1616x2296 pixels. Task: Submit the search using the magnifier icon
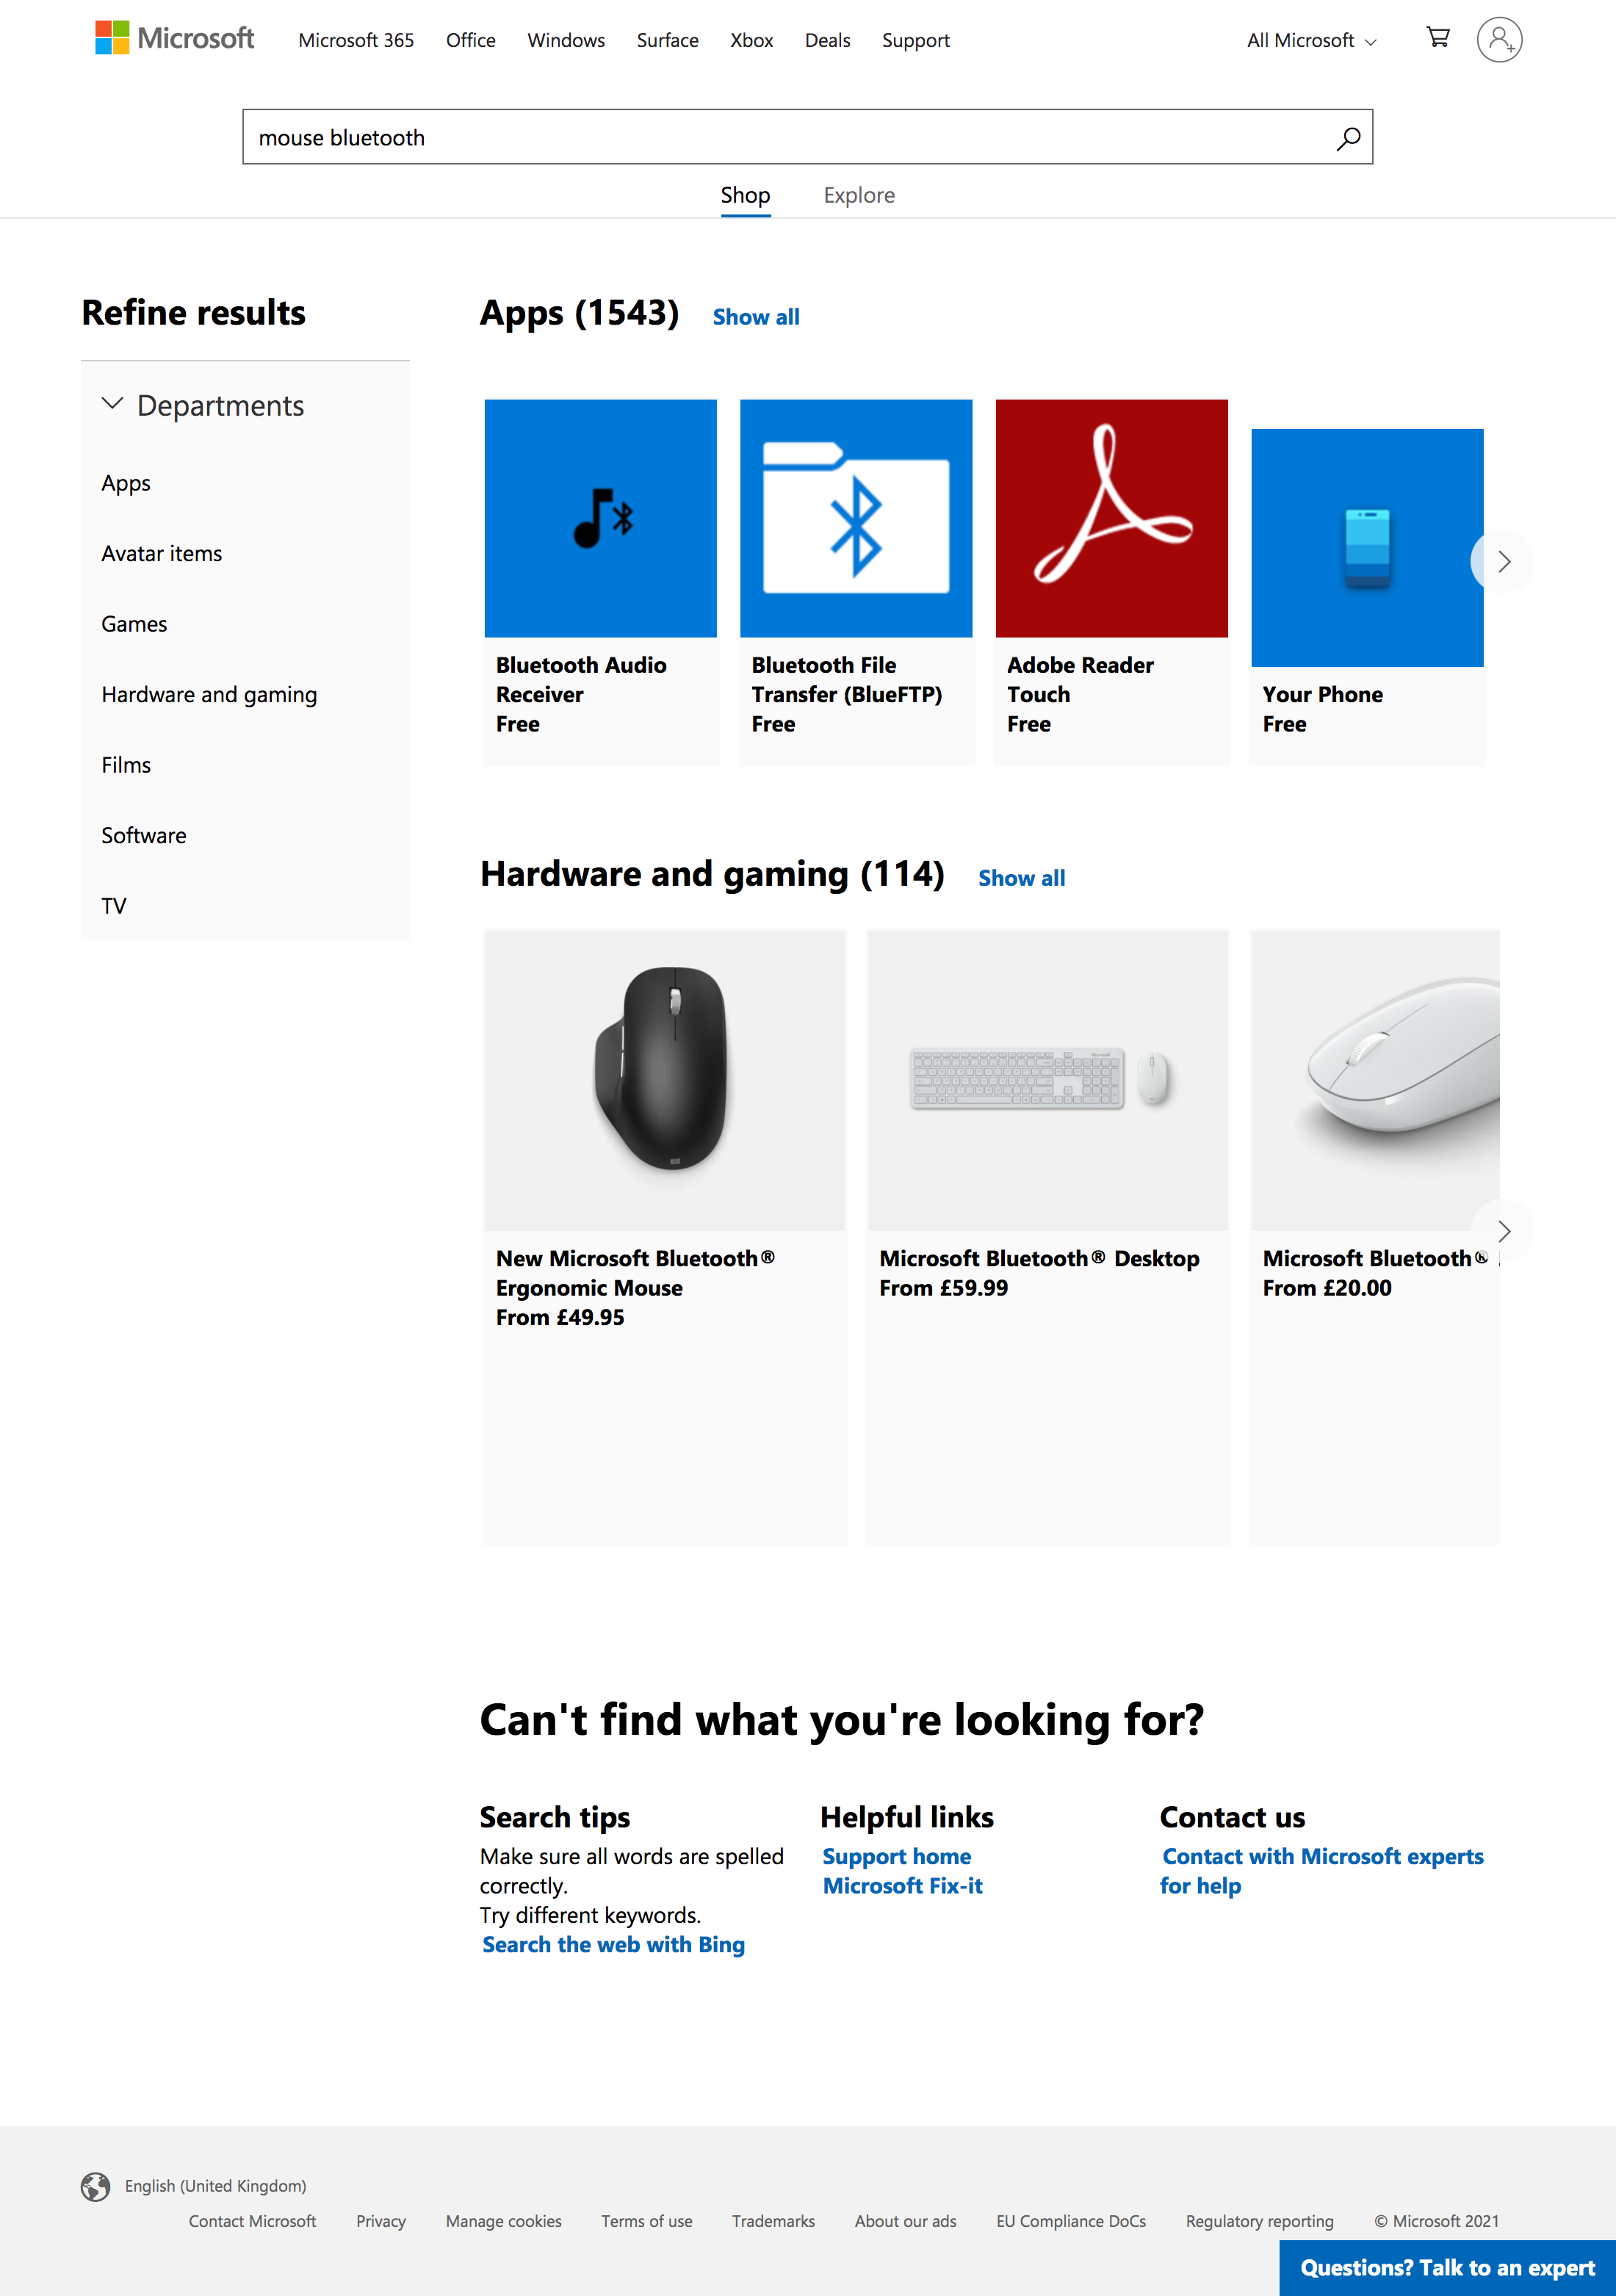[1348, 137]
